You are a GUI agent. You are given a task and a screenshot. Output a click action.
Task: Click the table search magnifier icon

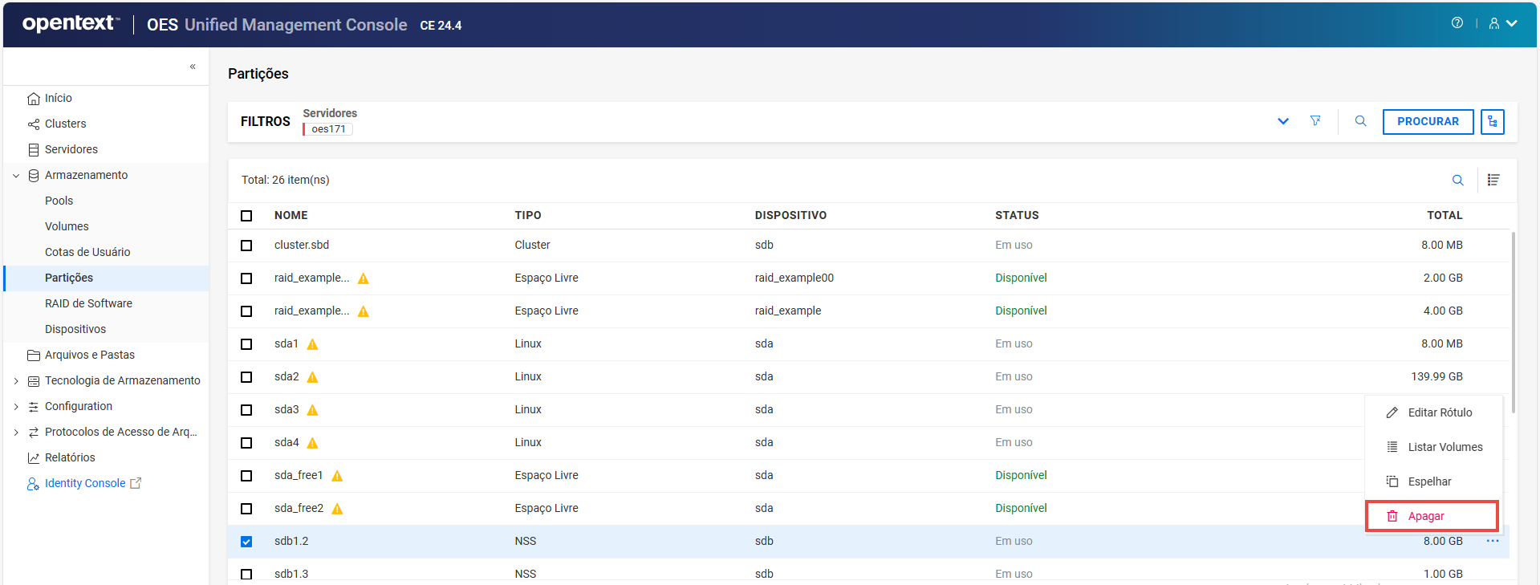coord(1457,181)
